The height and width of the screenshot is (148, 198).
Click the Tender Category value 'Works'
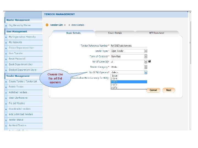tap(114, 67)
